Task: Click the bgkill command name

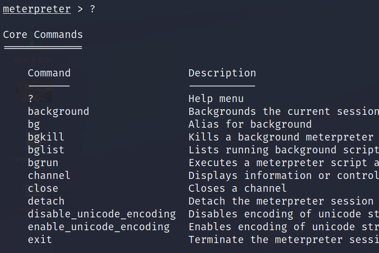Action: pos(46,137)
